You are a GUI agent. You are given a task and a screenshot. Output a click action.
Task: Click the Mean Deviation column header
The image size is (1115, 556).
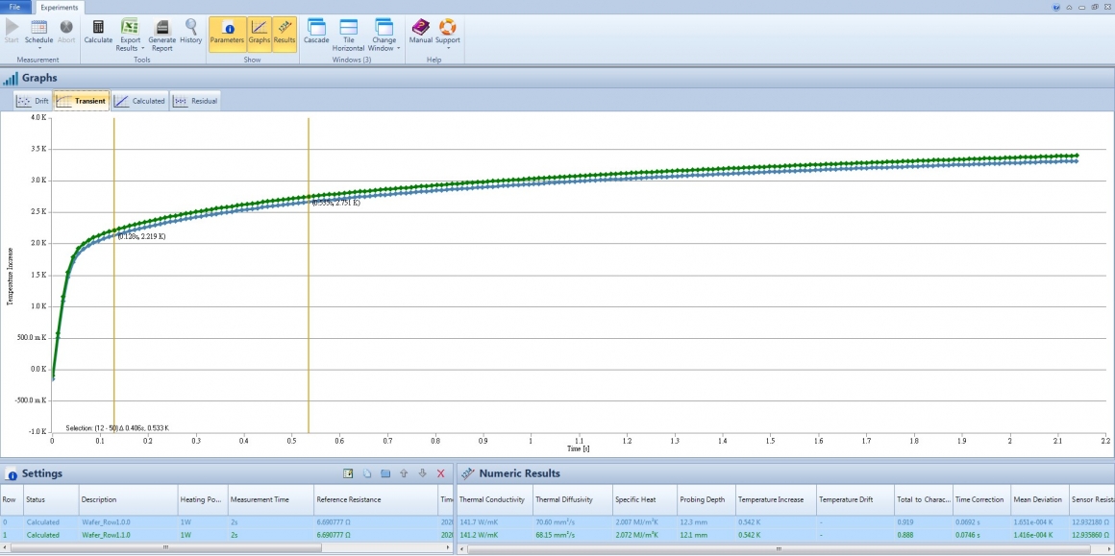point(1039,500)
